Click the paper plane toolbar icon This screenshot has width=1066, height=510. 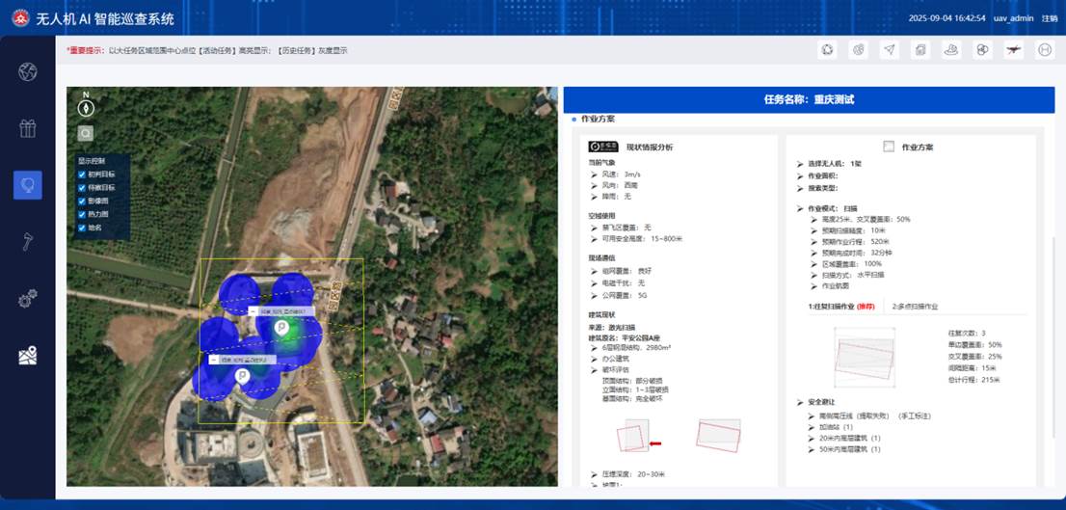click(889, 50)
